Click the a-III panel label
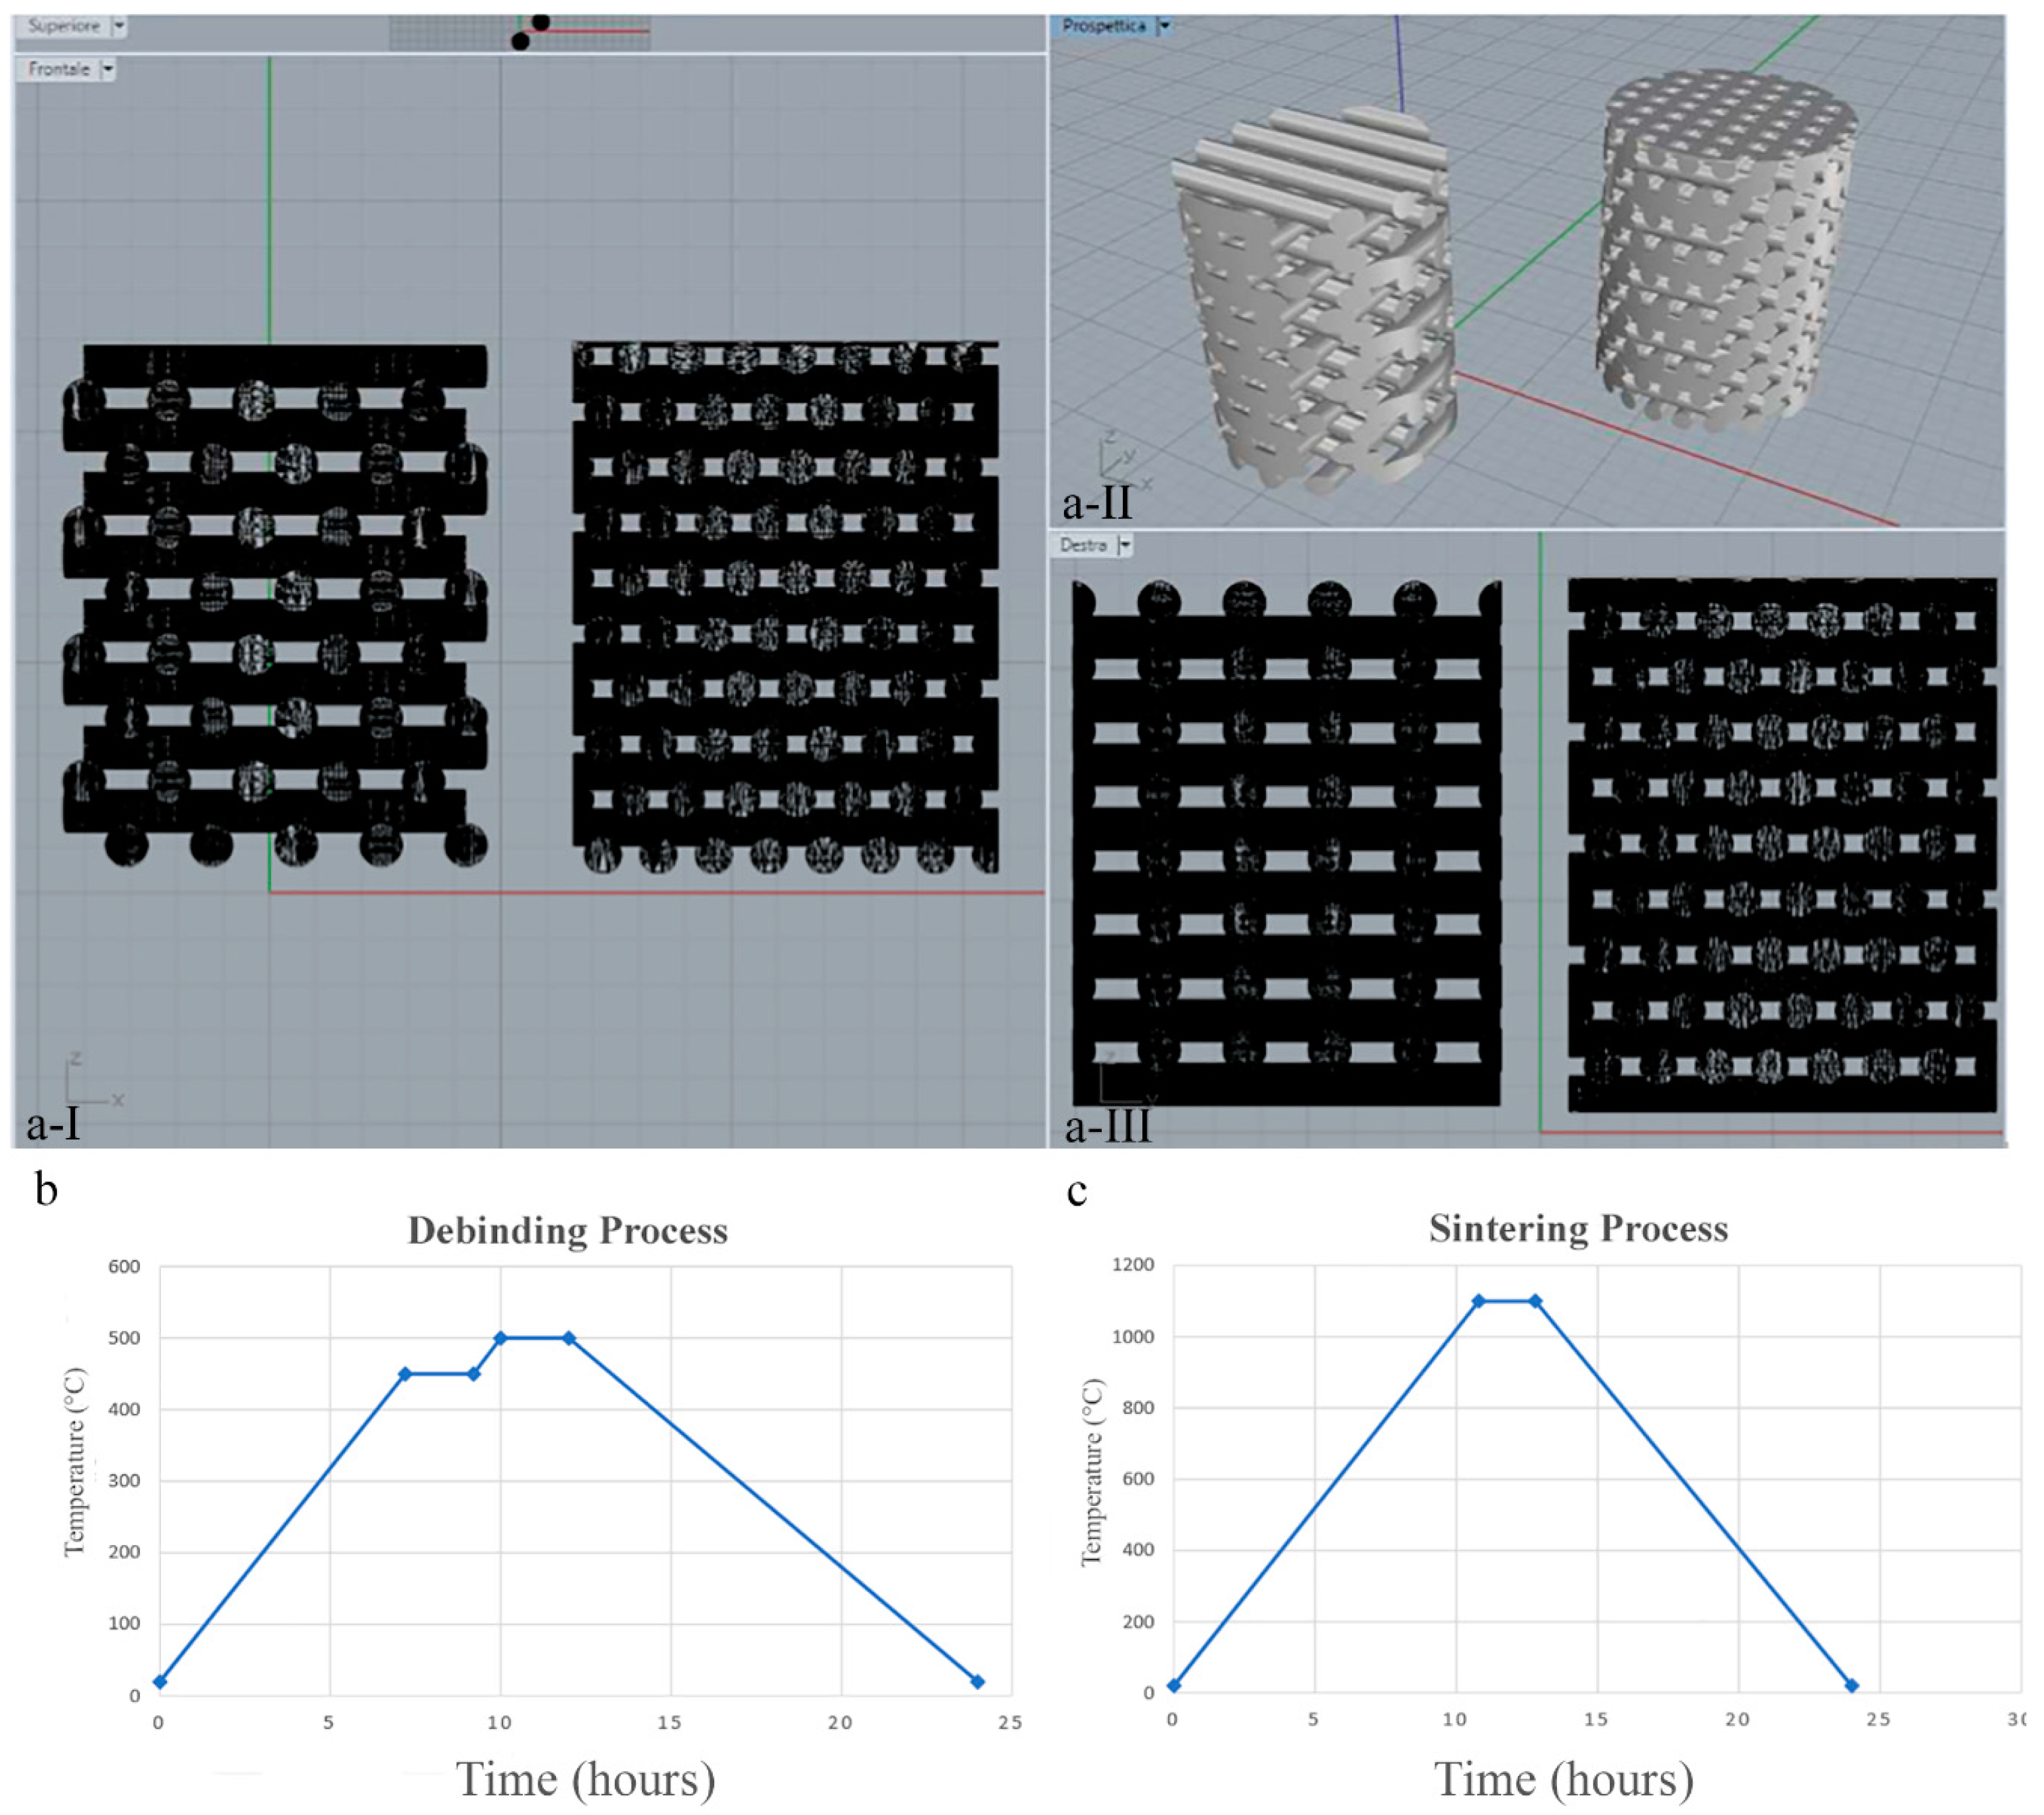Screen dimensions: 2044x1815 pyautogui.click(x=1108, y=1126)
